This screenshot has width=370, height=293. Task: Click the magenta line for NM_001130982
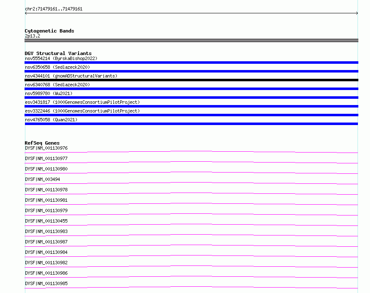[191, 266]
